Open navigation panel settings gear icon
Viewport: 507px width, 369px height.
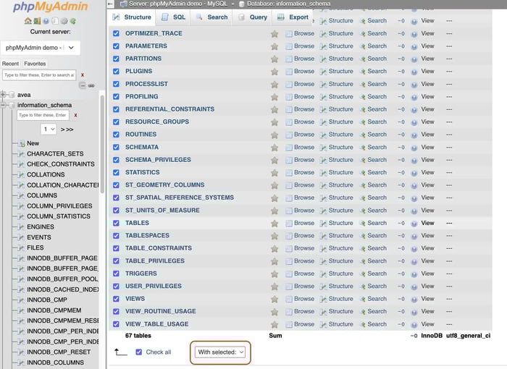64,21
